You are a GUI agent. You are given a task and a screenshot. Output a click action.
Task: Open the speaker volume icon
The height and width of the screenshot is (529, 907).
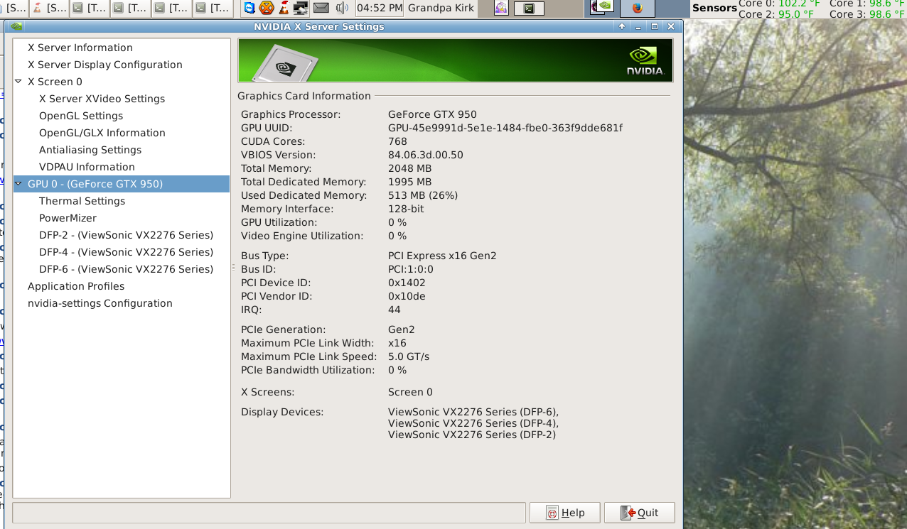coord(342,8)
